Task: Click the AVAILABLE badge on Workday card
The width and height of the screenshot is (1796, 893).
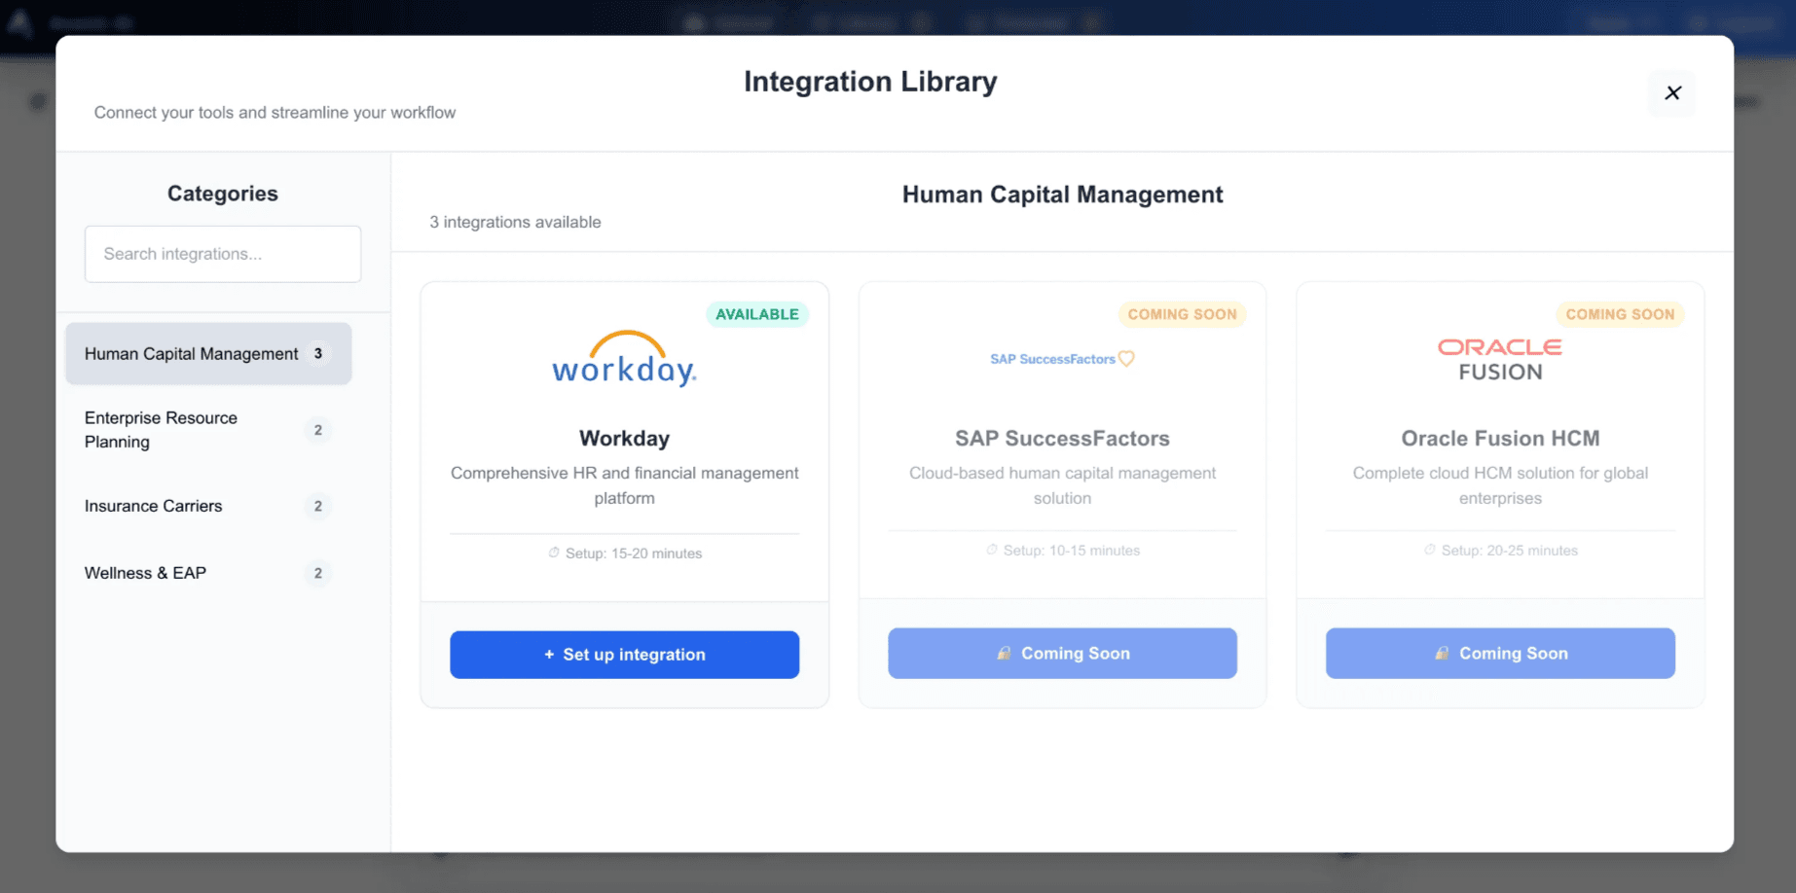Action: 756,314
